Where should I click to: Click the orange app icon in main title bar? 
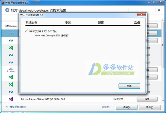click(x=3, y=2)
